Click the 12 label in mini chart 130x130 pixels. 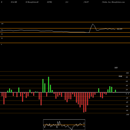click(84, 123)
